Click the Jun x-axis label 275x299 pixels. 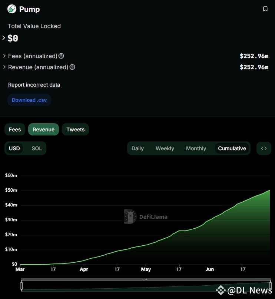coord(210,269)
